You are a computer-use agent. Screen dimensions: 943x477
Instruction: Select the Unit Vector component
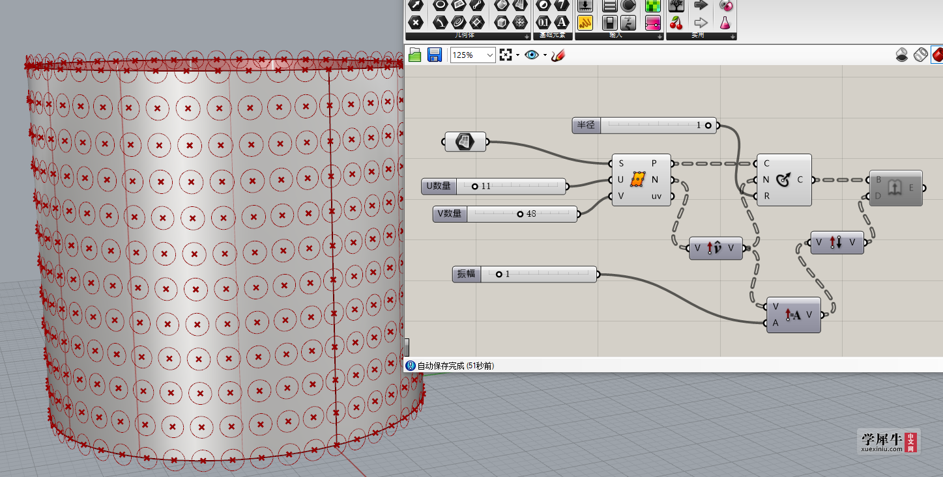(x=716, y=248)
